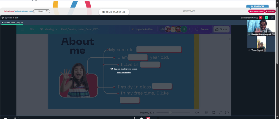Screen dimensions: 279x119
Task: Open Canva help question mark icon
Action: point(227,112)
